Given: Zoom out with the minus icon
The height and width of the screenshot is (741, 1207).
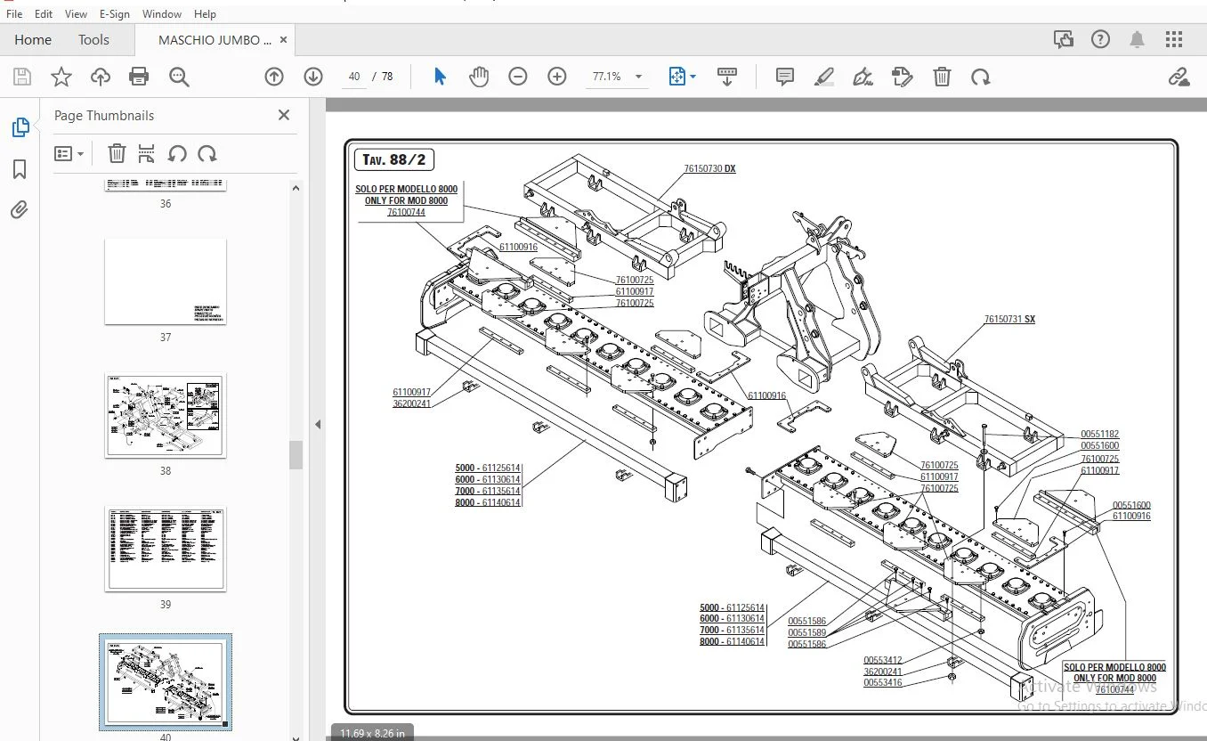Looking at the screenshot, I should (x=518, y=77).
